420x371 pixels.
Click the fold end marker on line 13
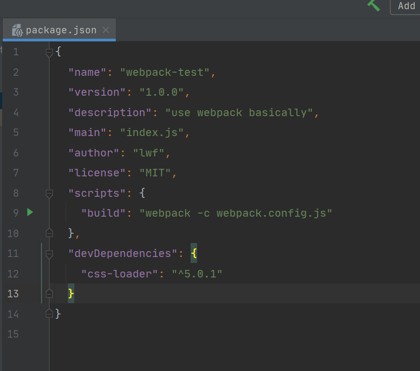[50, 294]
